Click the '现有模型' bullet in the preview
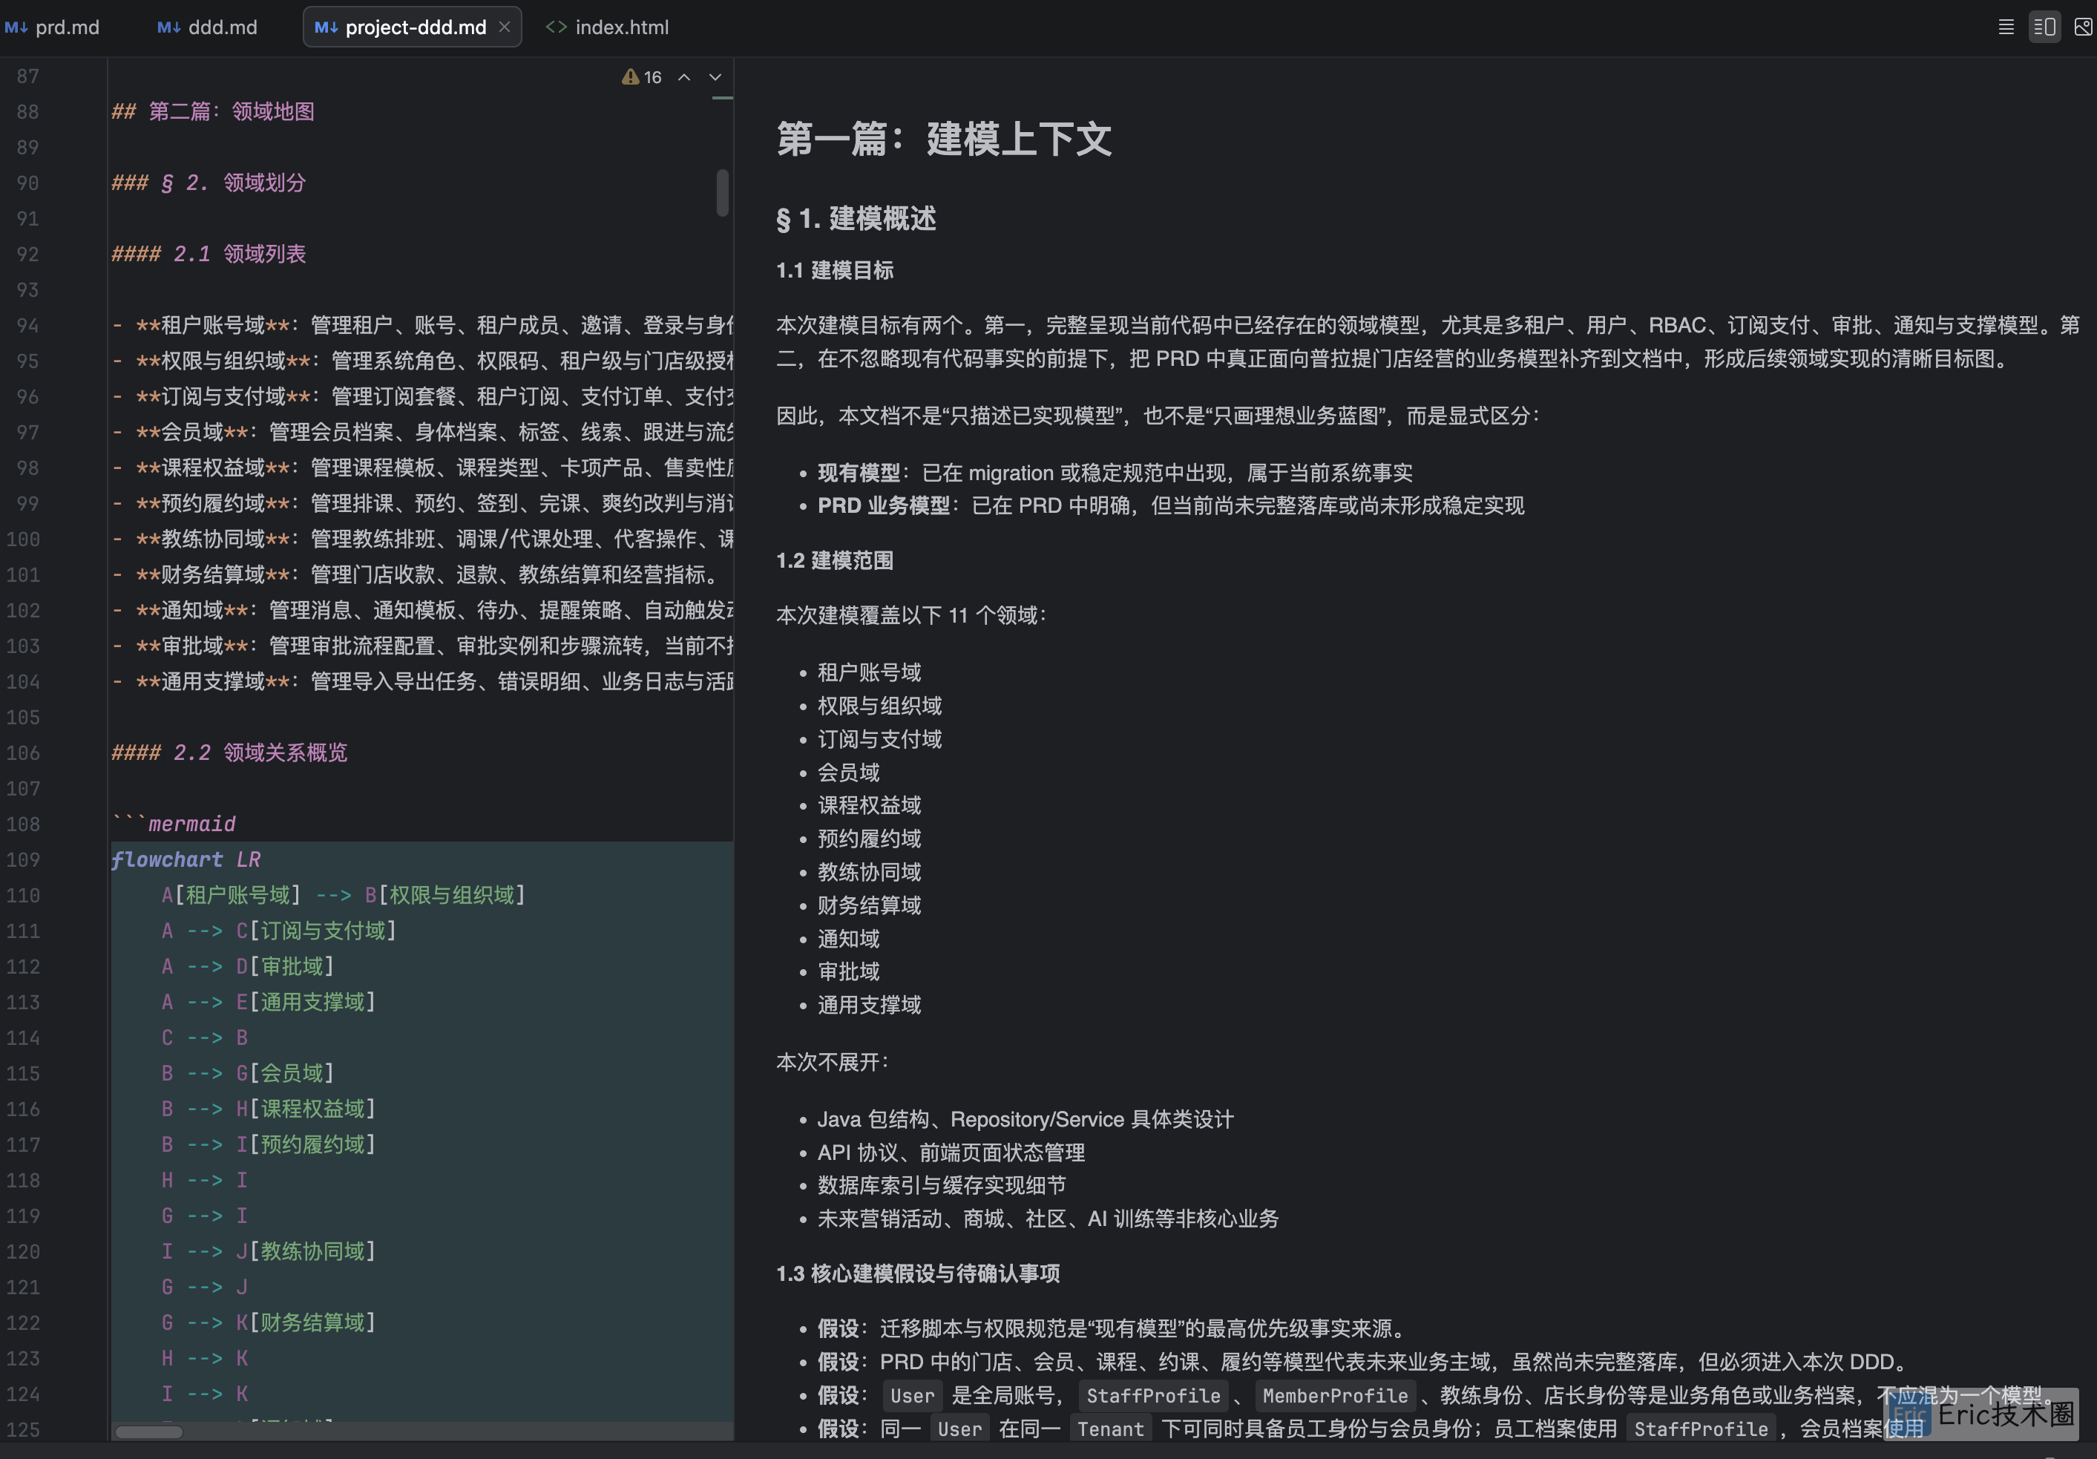Screen dimensions: 2097x1459 [1115, 473]
